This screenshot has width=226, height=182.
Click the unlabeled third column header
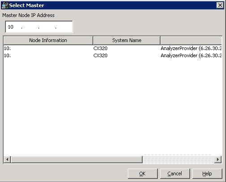click(191, 40)
